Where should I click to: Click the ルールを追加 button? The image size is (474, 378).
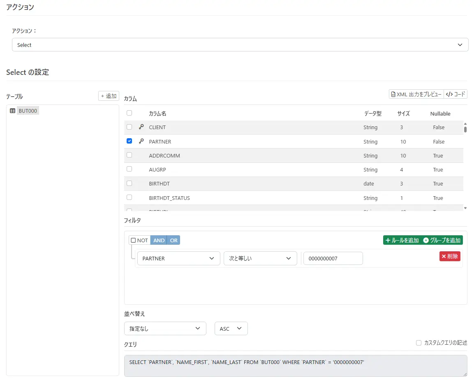[x=402, y=240]
